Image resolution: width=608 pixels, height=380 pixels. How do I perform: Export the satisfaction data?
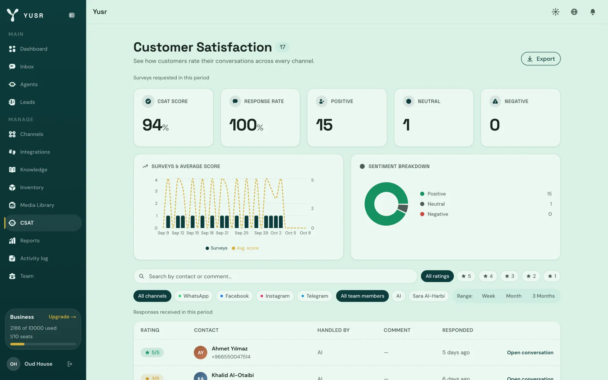541,59
